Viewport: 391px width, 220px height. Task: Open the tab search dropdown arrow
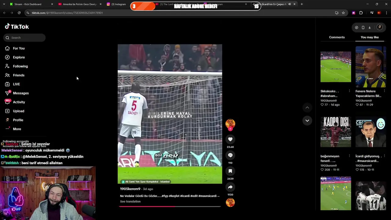tap(4, 4)
